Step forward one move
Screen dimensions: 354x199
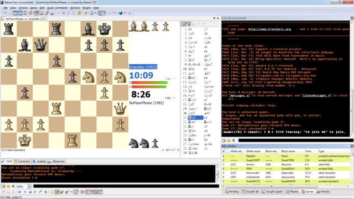coord(35,192)
